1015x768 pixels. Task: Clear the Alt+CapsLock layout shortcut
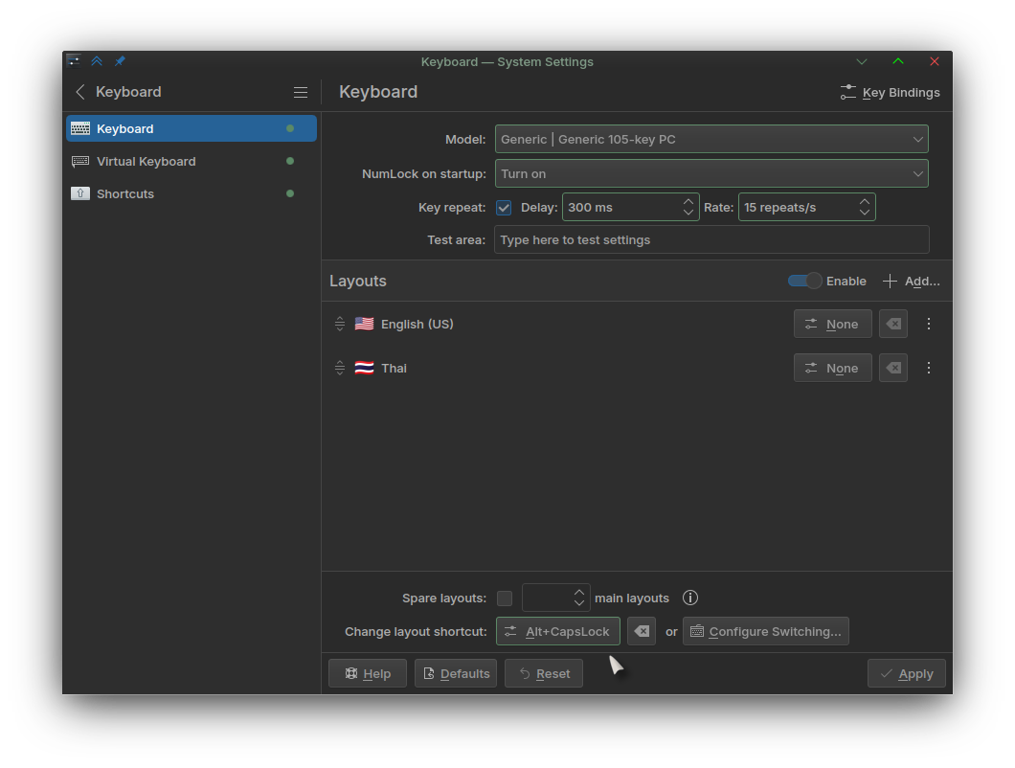coord(642,631)
